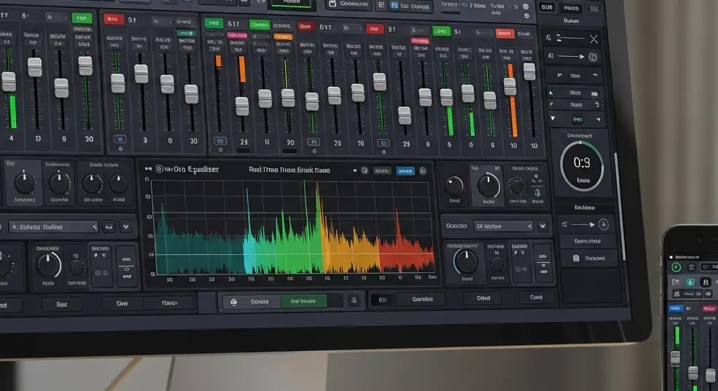The width and height of the screenshot is (718, 391).
Task: Open the Garoles bottom tab
Action: (x=422, y=299)
